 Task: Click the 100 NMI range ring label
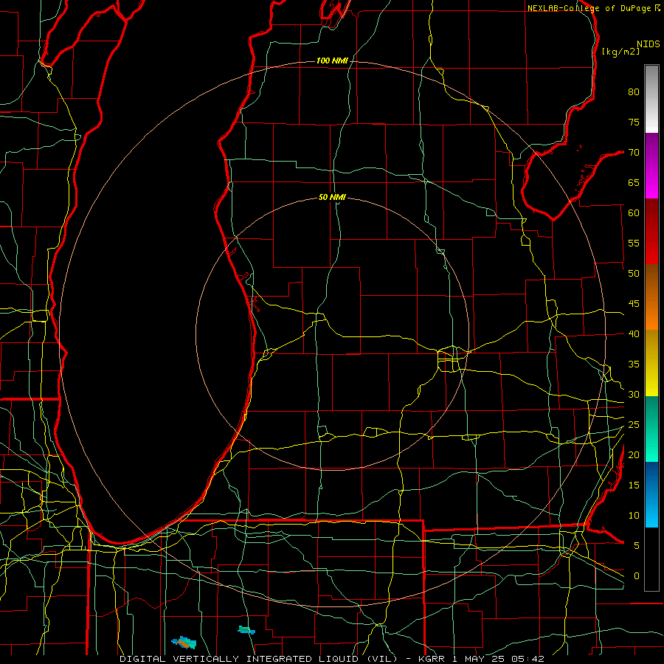(332, 61)
